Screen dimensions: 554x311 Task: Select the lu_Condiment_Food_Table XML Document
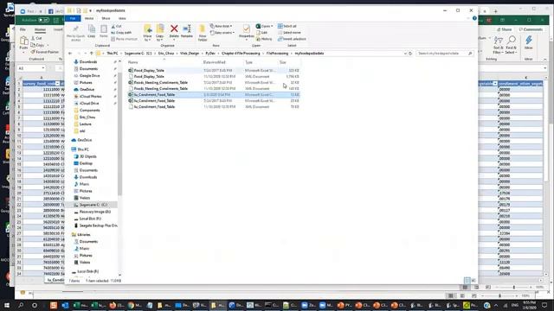point(214,106)
